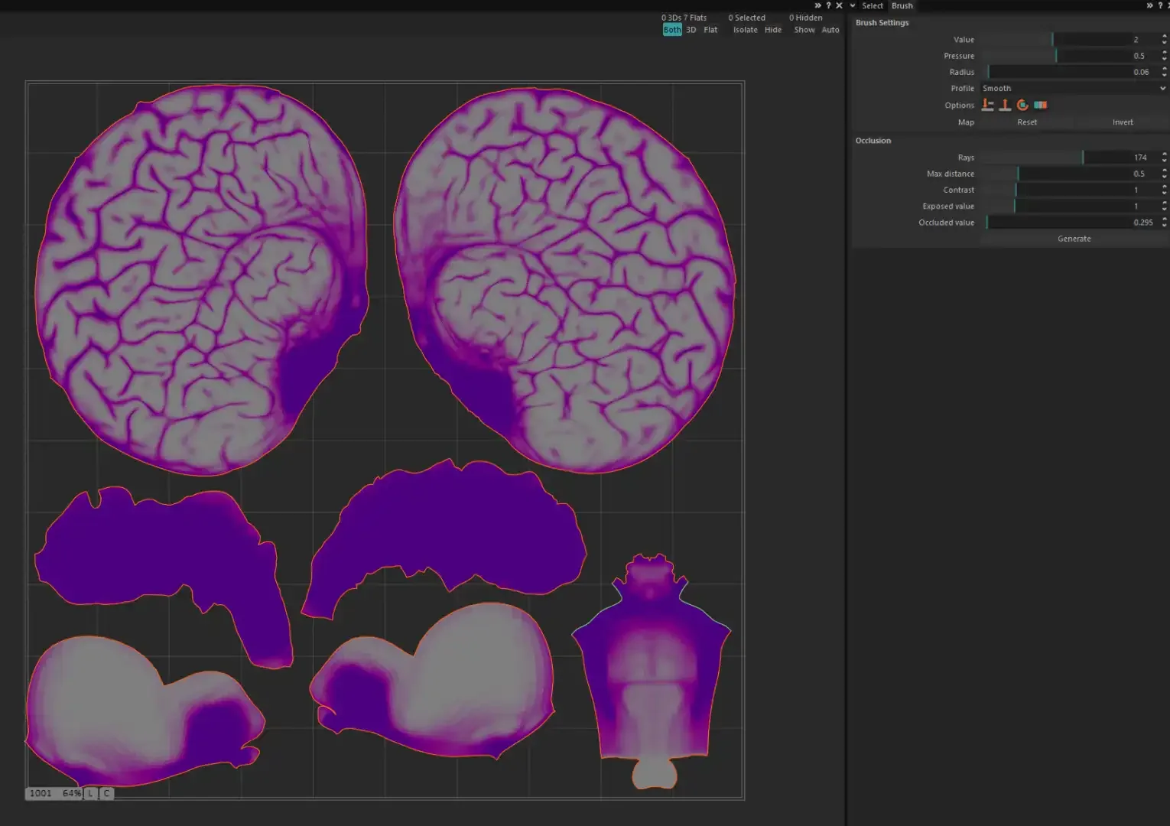Open the Profile dropdown showing Smooth
This screenshot has height=826, width=1170.
click(x=1074, y=89)
